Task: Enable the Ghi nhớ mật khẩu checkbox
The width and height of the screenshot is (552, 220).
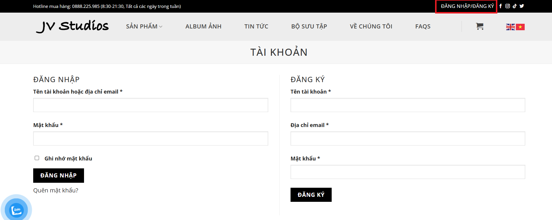Action: 37,158
